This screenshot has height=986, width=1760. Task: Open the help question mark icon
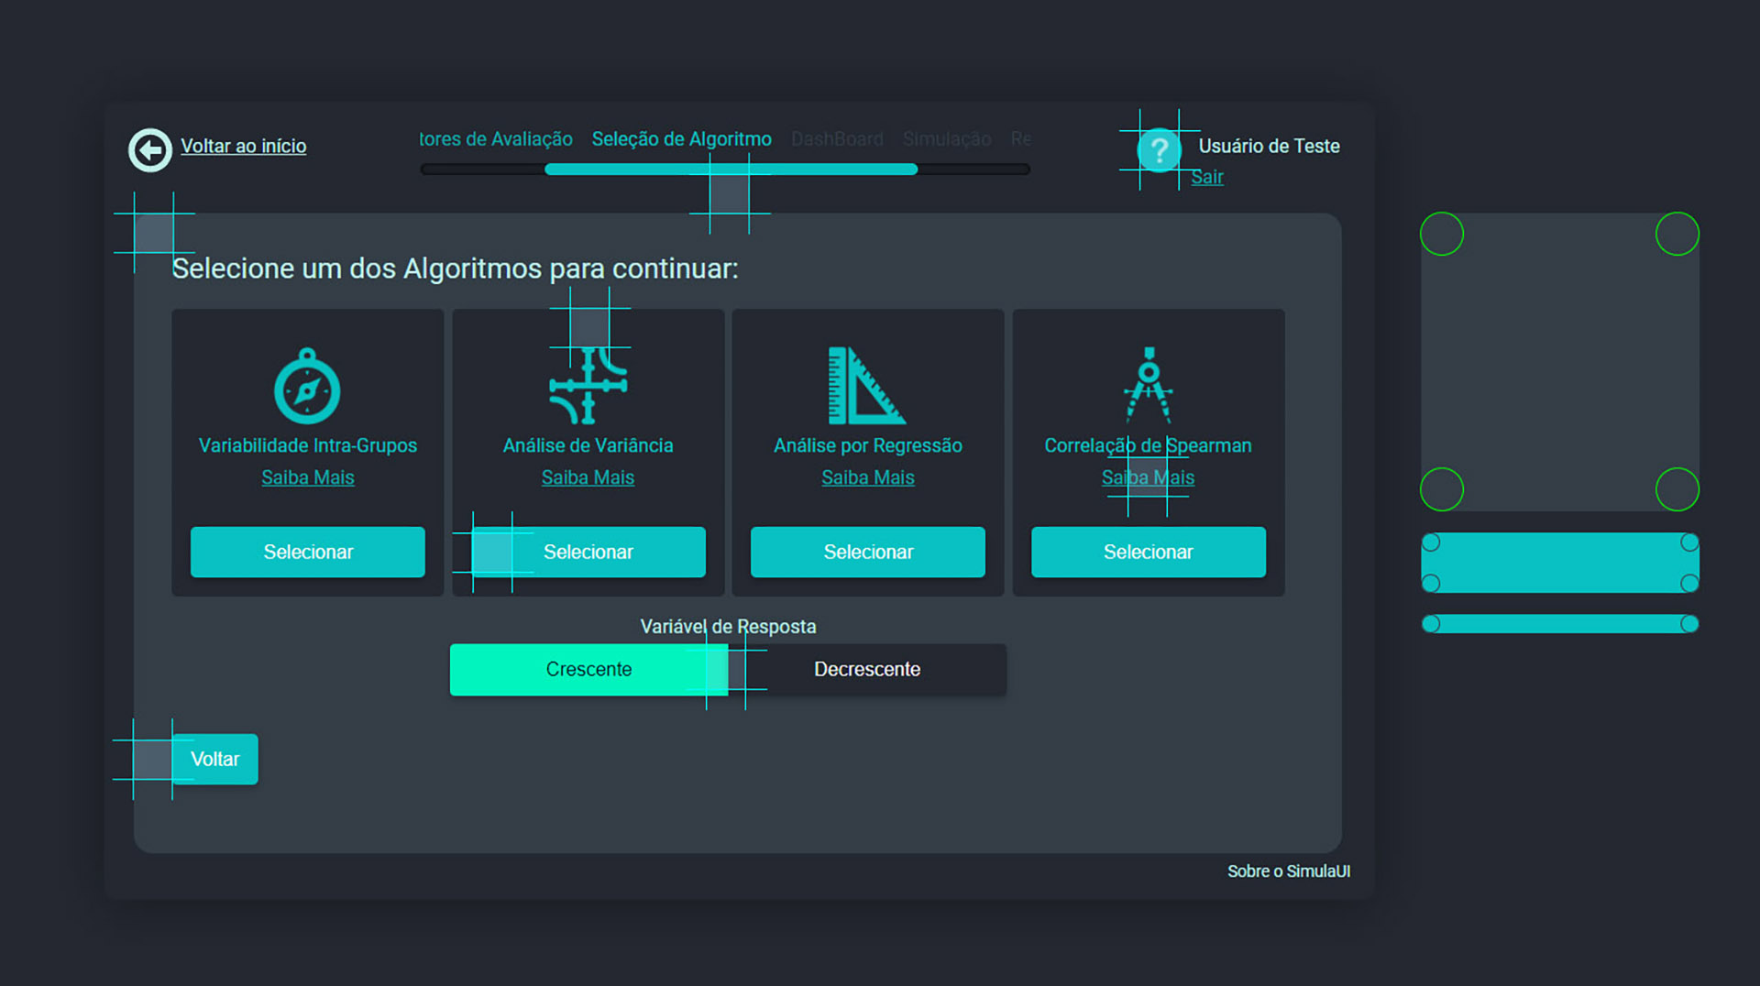click(1159, 150)
